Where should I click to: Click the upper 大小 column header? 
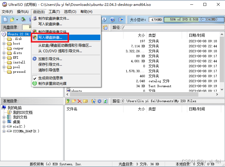[135, 35]
